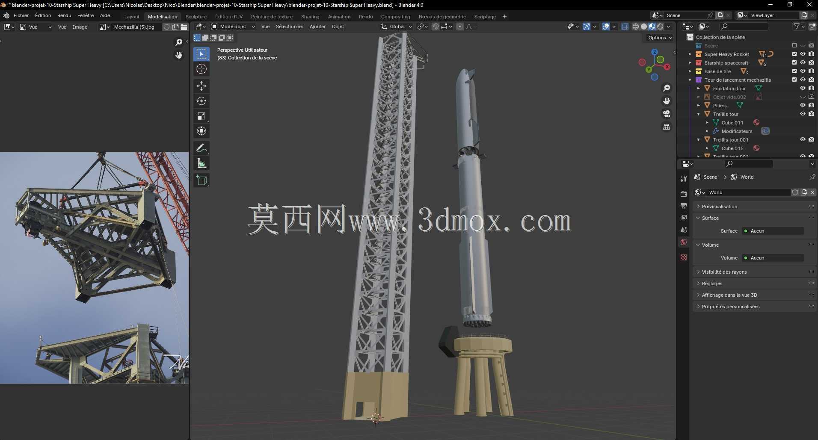
Task: Toggle X-ray display mode
Action: click(625, 27)
